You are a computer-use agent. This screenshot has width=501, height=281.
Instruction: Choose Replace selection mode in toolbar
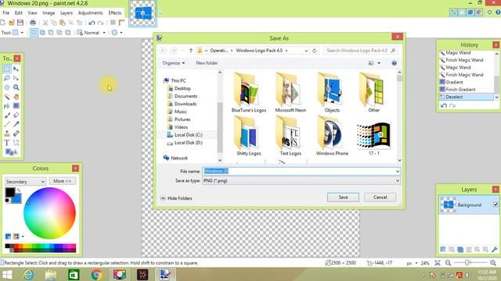[x=34, y=33]
